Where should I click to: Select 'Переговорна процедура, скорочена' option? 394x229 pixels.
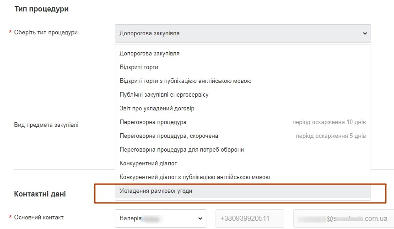click(169, 136)
